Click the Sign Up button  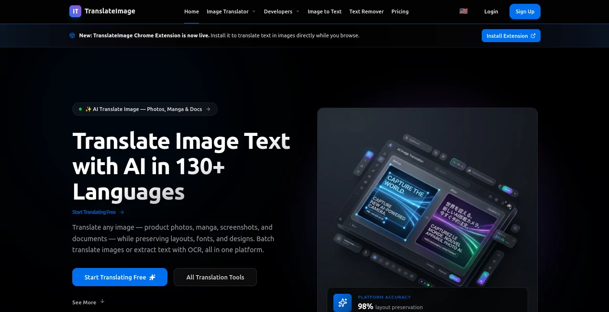525,11
